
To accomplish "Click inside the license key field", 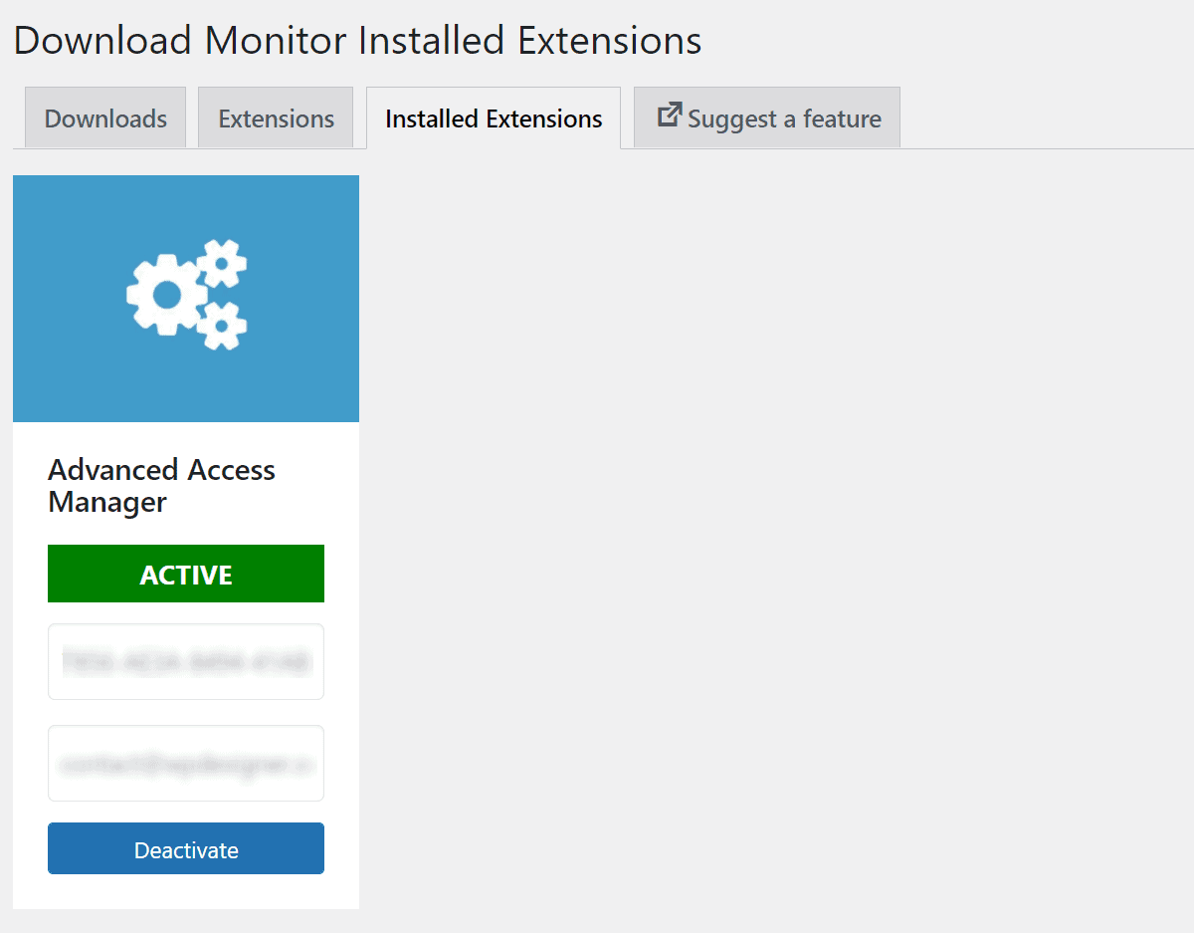I will click(x=185, y=661).
